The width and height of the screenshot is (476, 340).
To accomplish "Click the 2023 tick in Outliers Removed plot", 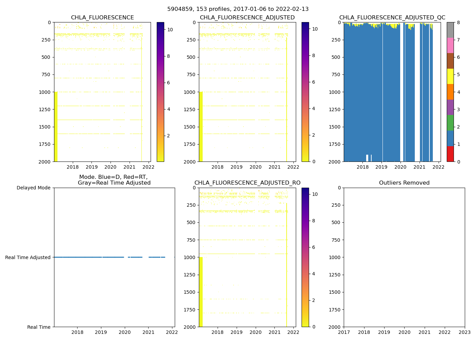I will coord(464,332).
